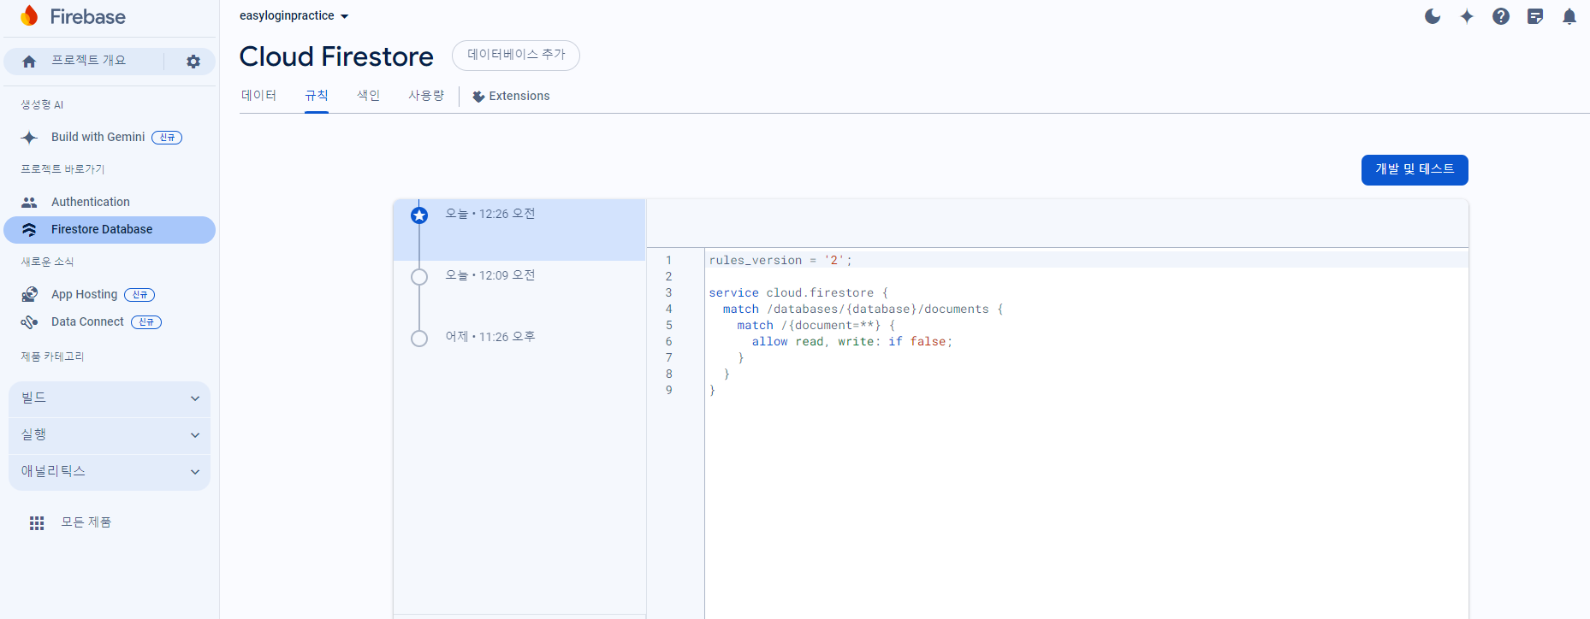Screen dimensions: 1590x619
Task: Select rules history marker at 12:09 오전
Action: tap(419, 277)
